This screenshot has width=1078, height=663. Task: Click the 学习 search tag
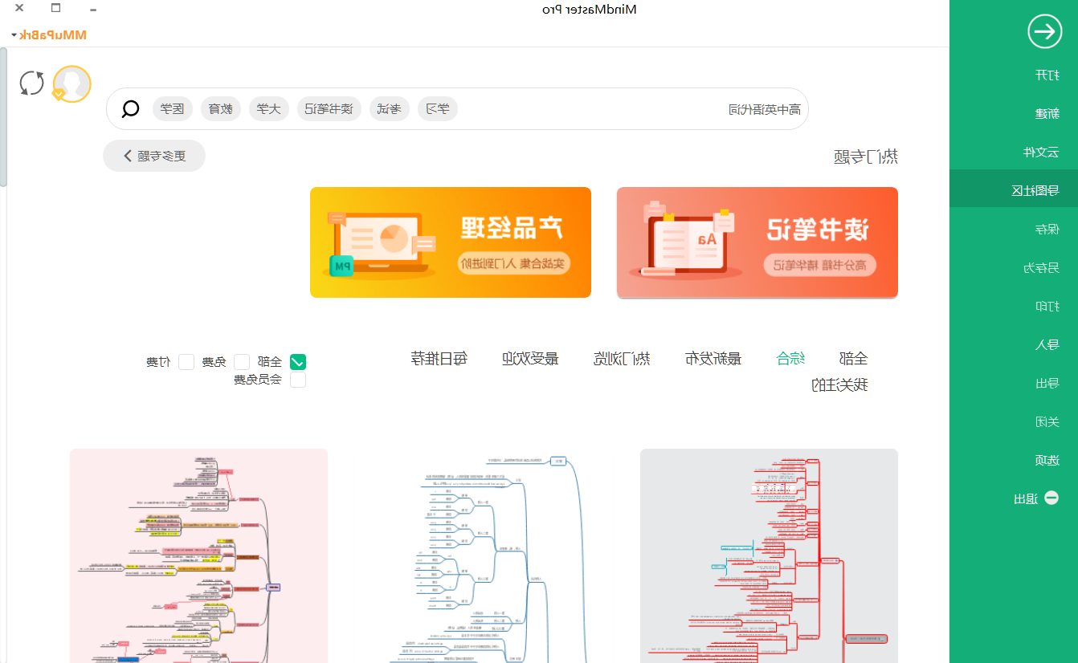point(438,108)
